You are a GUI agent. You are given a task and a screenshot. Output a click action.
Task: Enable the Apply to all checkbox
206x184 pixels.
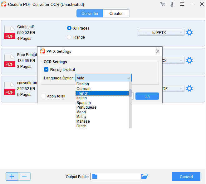pos(43,96)
